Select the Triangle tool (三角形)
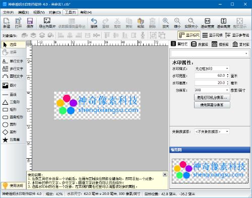Image resolution: width=252 pixels, height=198 pixels. (14, 102)
